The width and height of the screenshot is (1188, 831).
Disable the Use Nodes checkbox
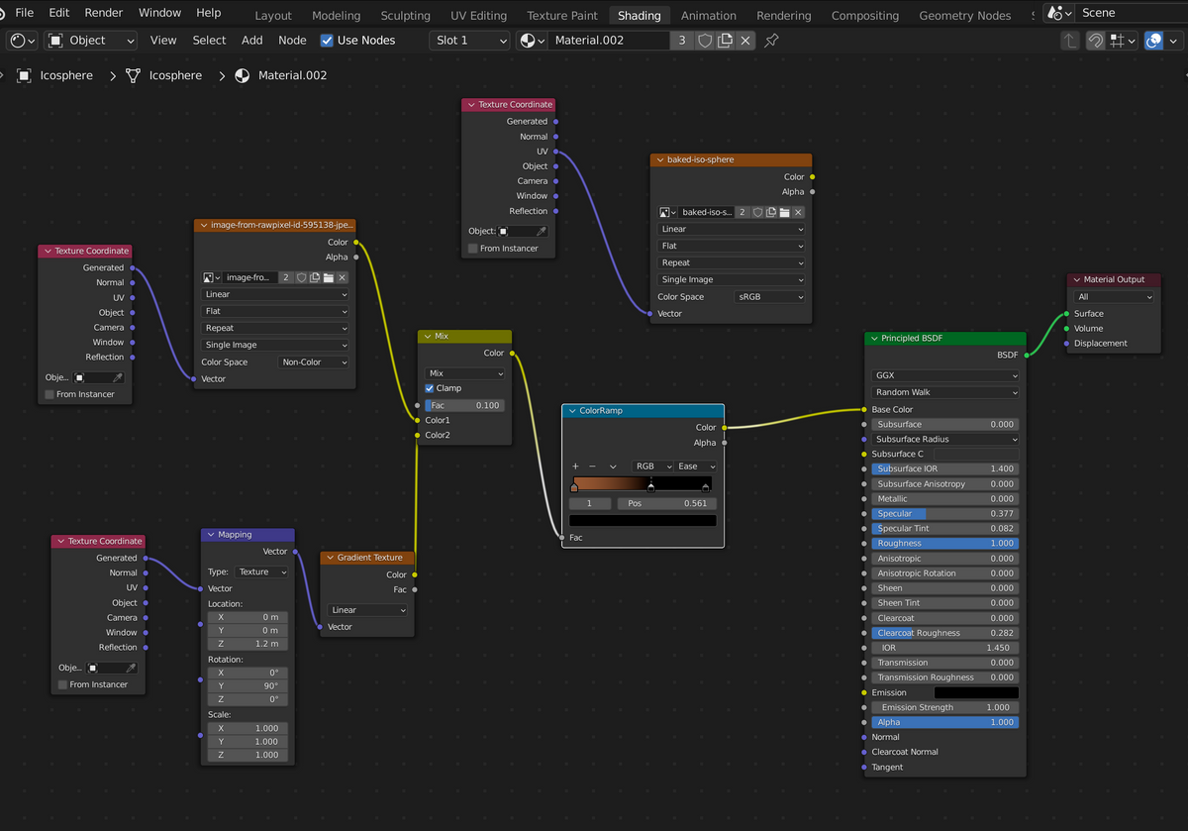click(x=328, y=41)
